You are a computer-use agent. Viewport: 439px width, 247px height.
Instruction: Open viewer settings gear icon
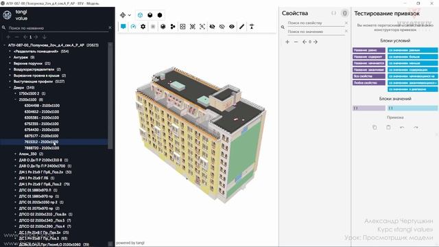(143, 27)
